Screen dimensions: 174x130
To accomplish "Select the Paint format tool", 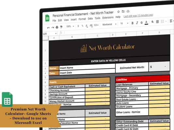I will click(x=61, y=27).
